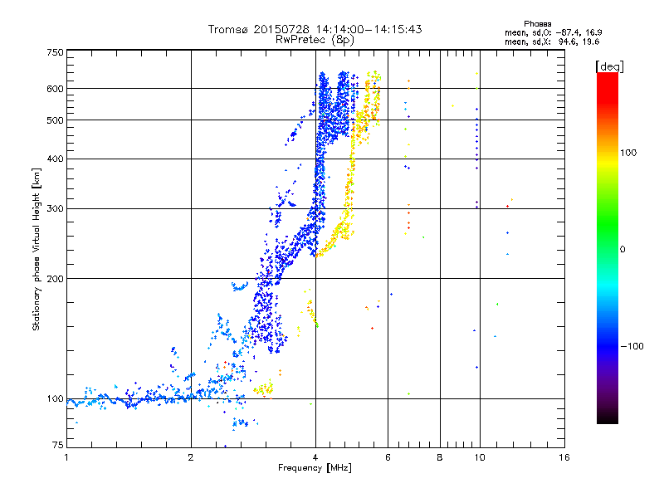Click the y-axis tick label '500'
The width and height of the screenshot is (664, 498).
click(55, 120)
